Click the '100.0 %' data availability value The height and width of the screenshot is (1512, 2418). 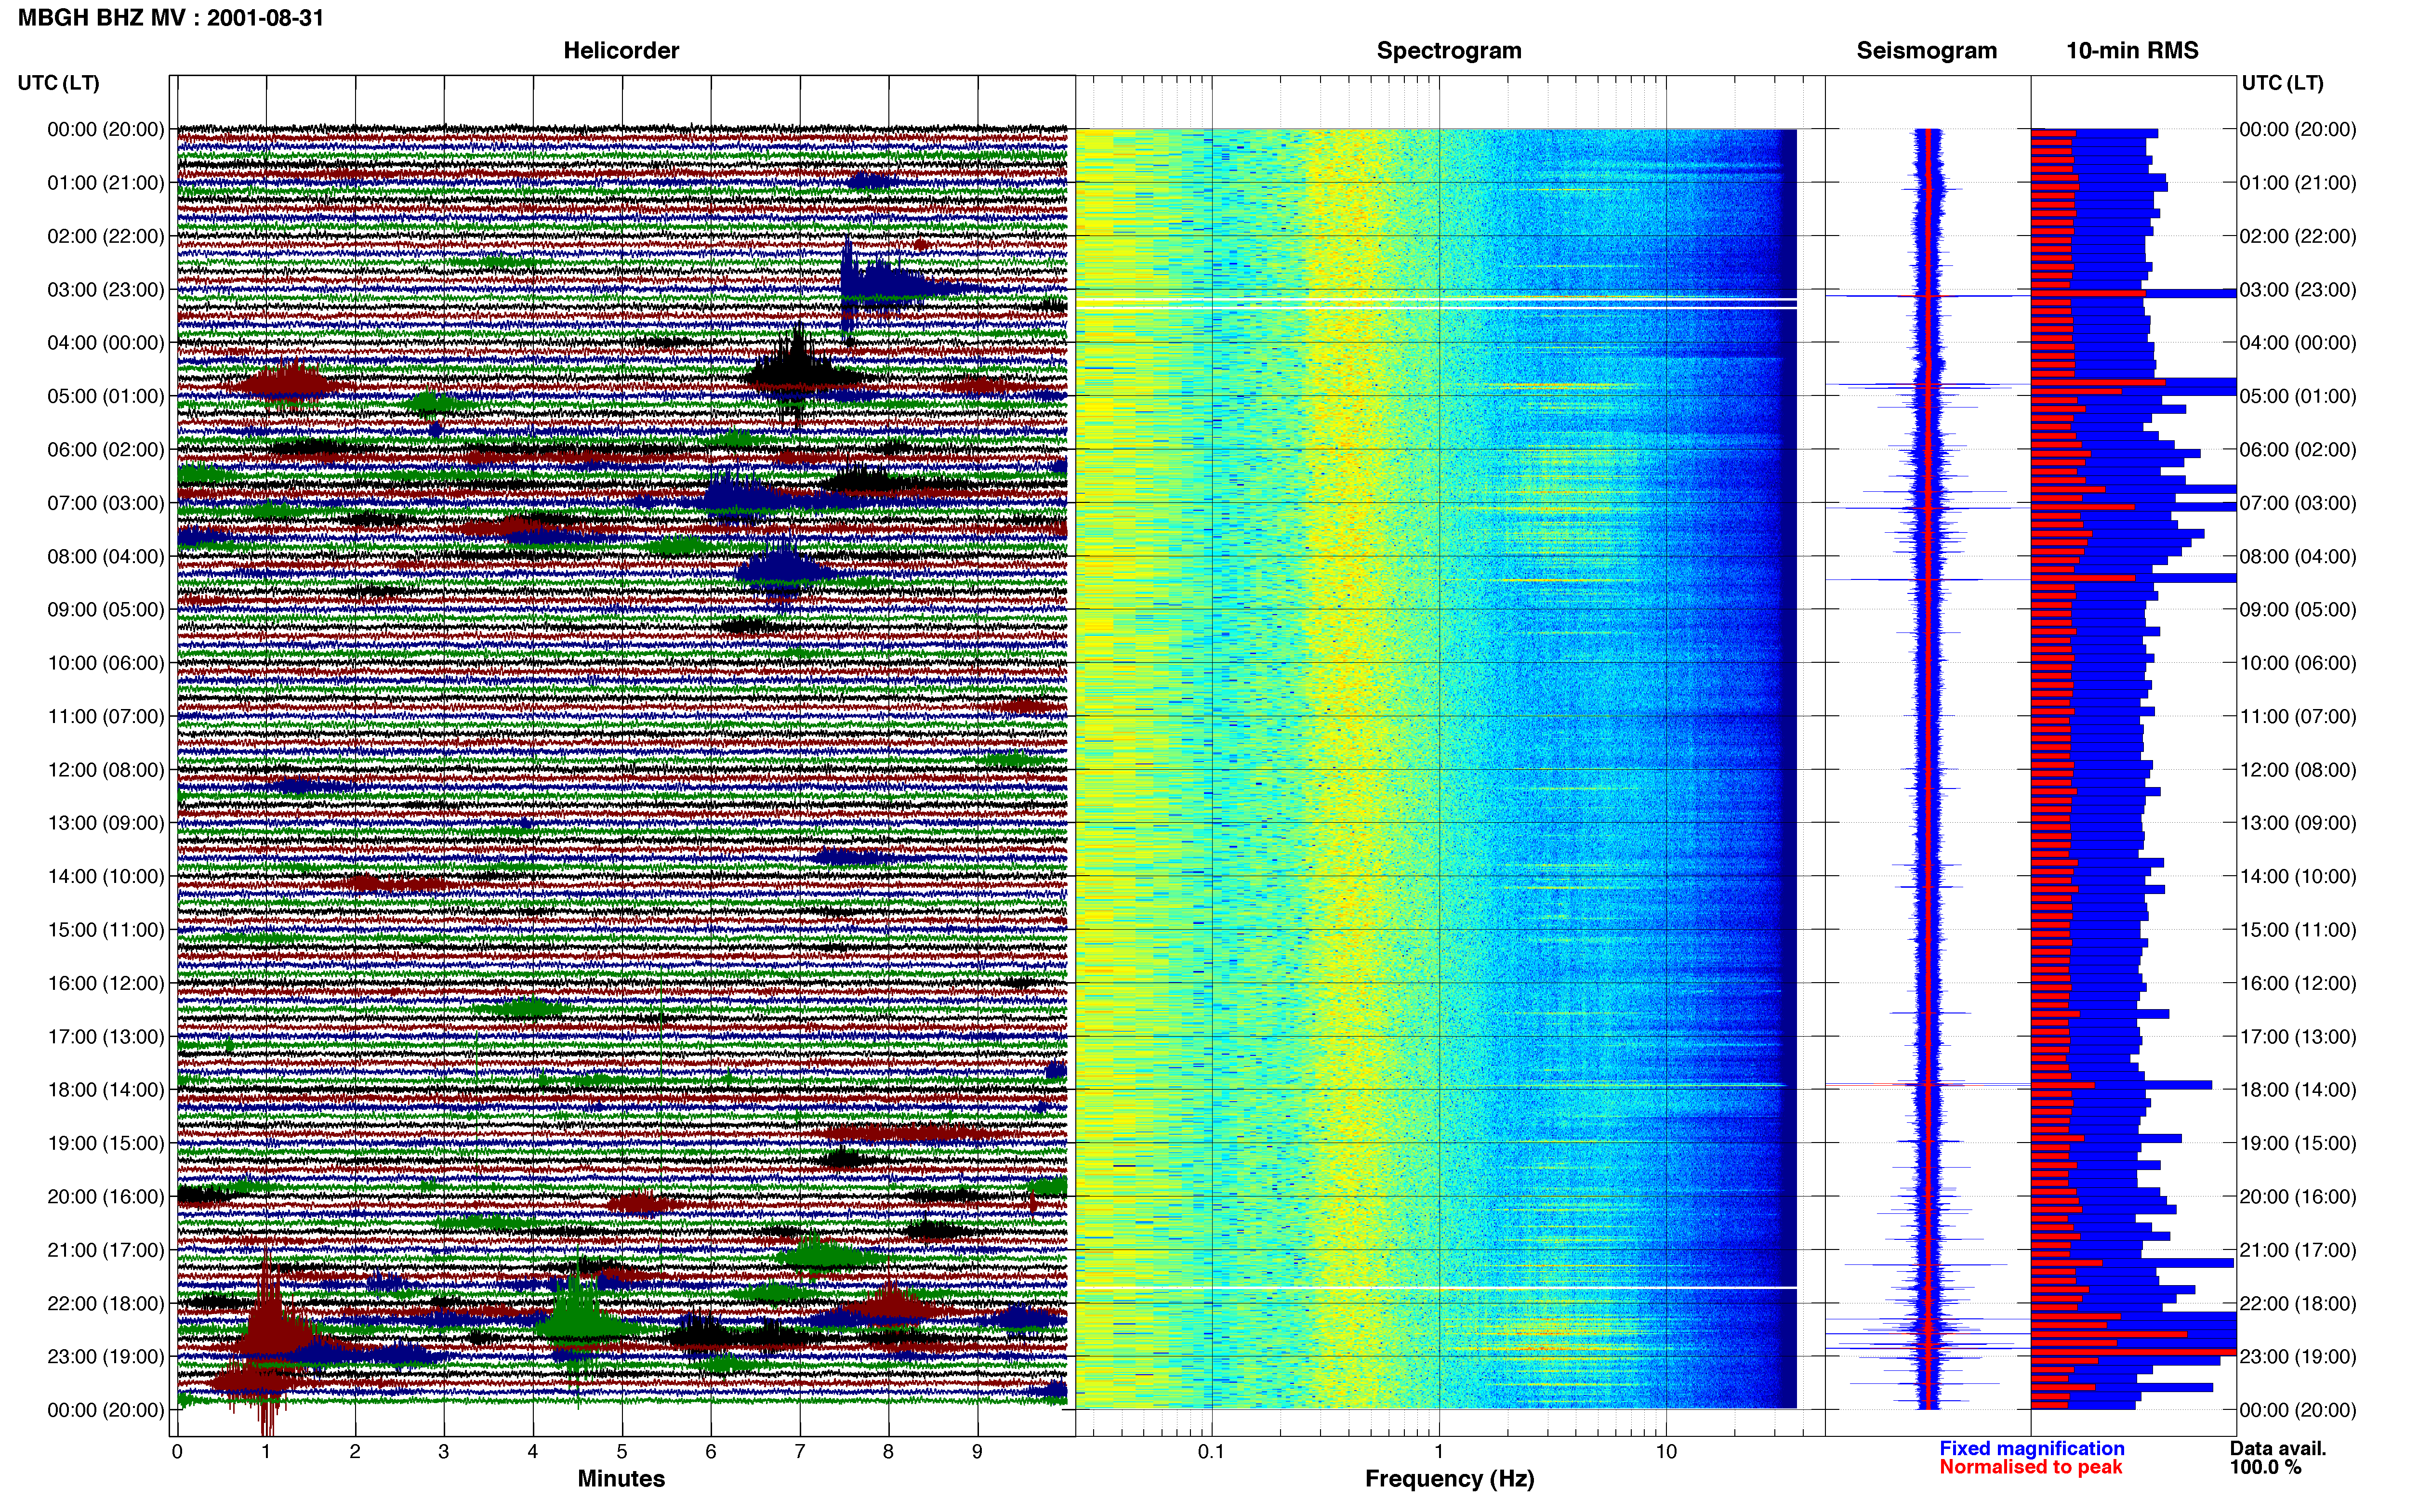coord(2265,1467)
